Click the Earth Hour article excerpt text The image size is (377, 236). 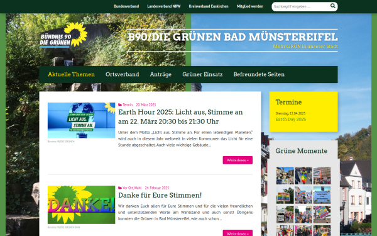click(x=185, y=138)
